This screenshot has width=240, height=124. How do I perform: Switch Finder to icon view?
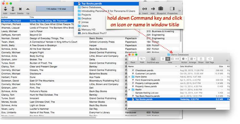coord(163,59)
